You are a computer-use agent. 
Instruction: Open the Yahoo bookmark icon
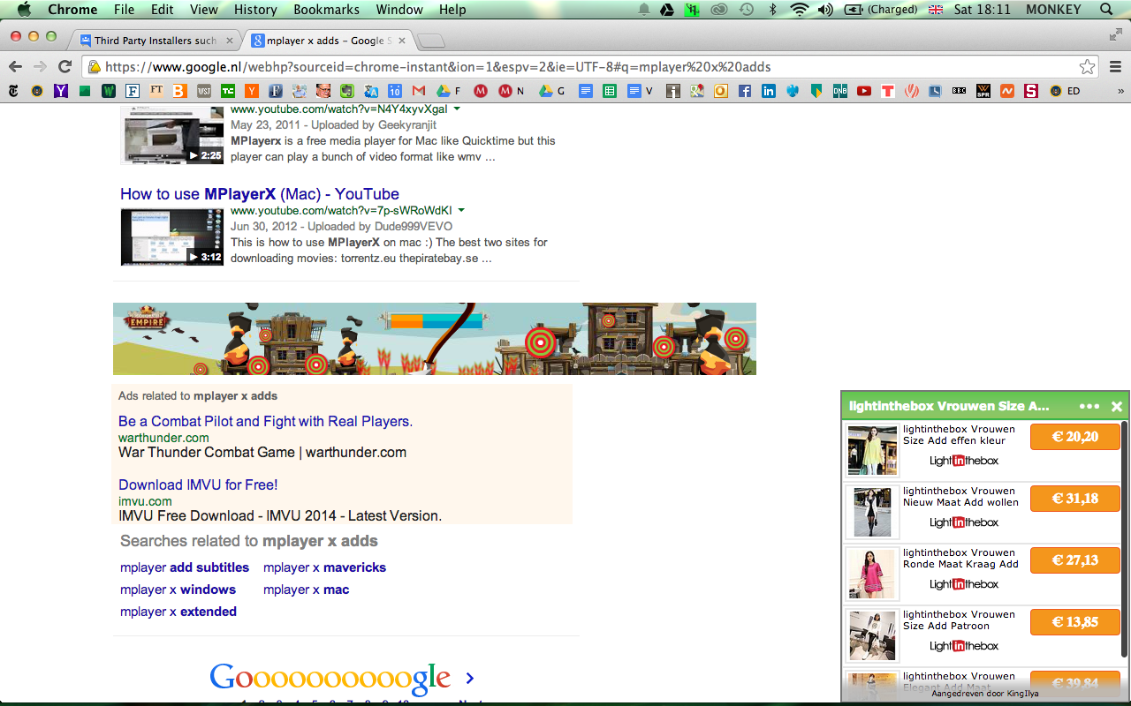point(61,91)
